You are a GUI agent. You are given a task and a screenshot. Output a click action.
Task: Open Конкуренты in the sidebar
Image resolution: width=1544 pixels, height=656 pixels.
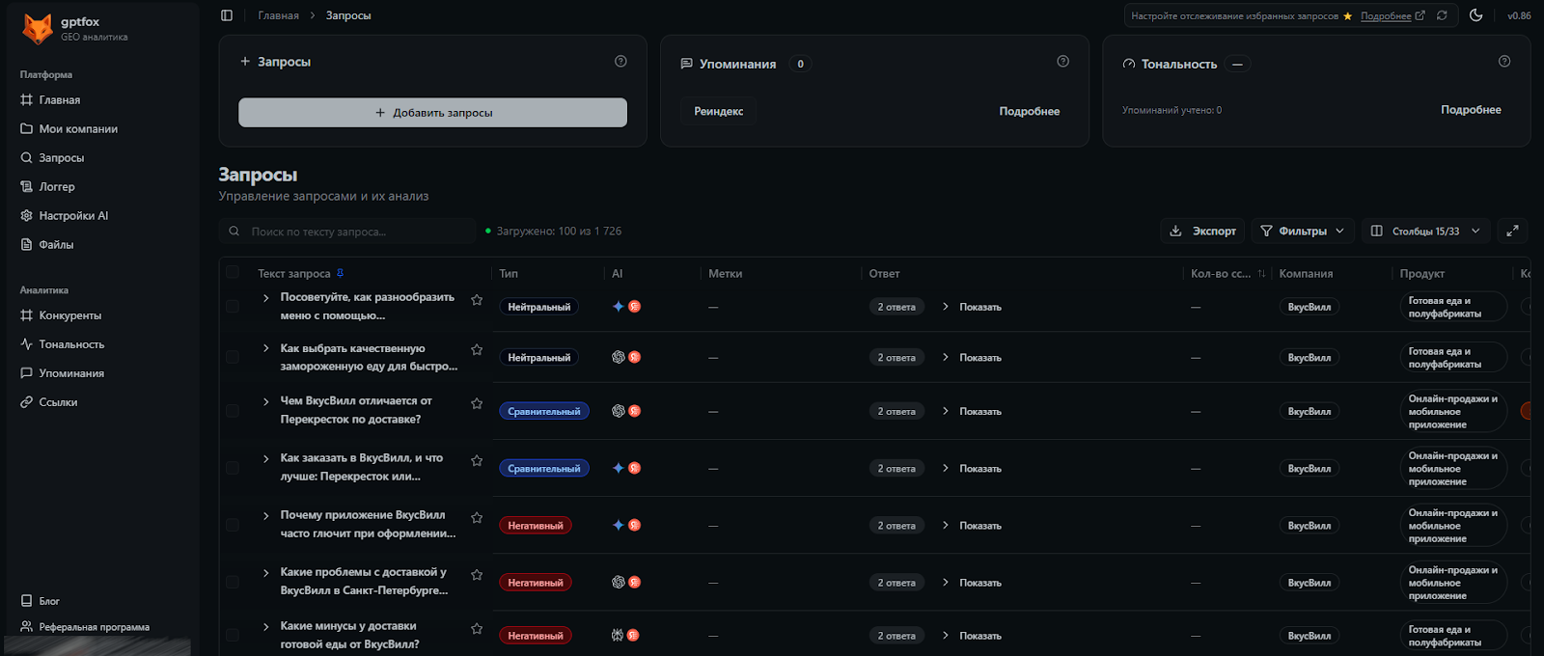[69, 315]
